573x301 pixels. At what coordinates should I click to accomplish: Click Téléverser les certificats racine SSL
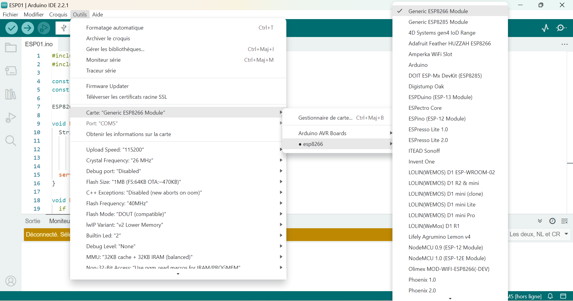coord(178,97)
